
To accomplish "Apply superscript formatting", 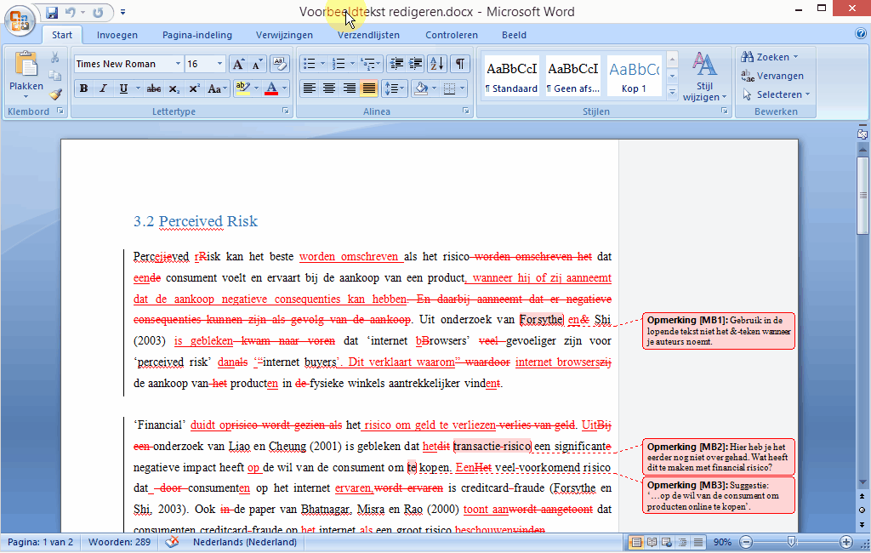I will pyautogui.click(x=194, y=88).
